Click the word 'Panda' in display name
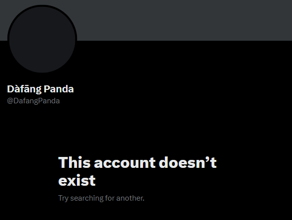 59,89
